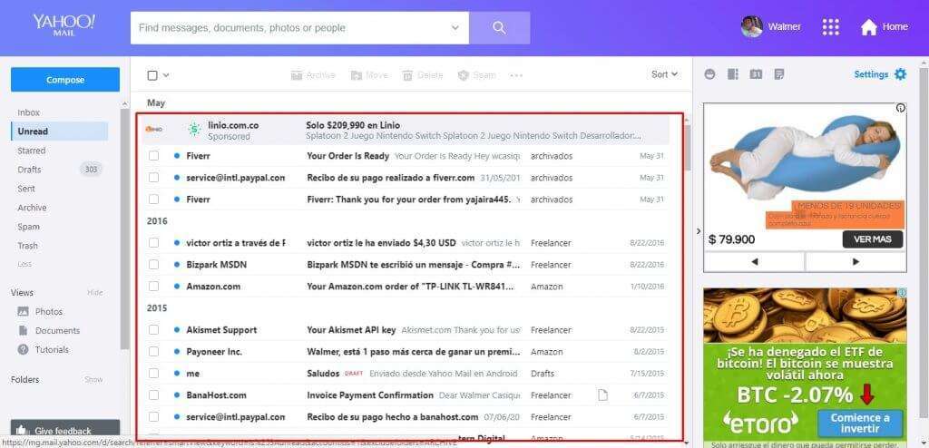Open the notepad icon in right panel
The image size is (929, 448).
[x=779, y=74]
